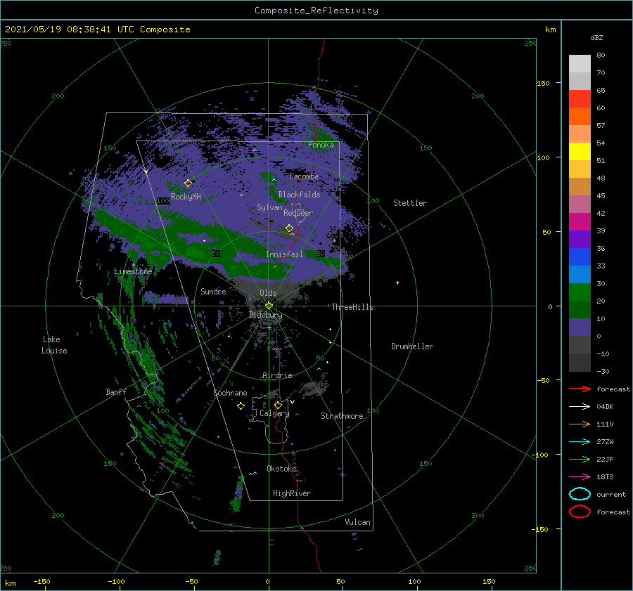The image size is (633, 591).
Task: Select the light gray 70-80 dBZ legend swatch
Action: (x=580, y=64)
